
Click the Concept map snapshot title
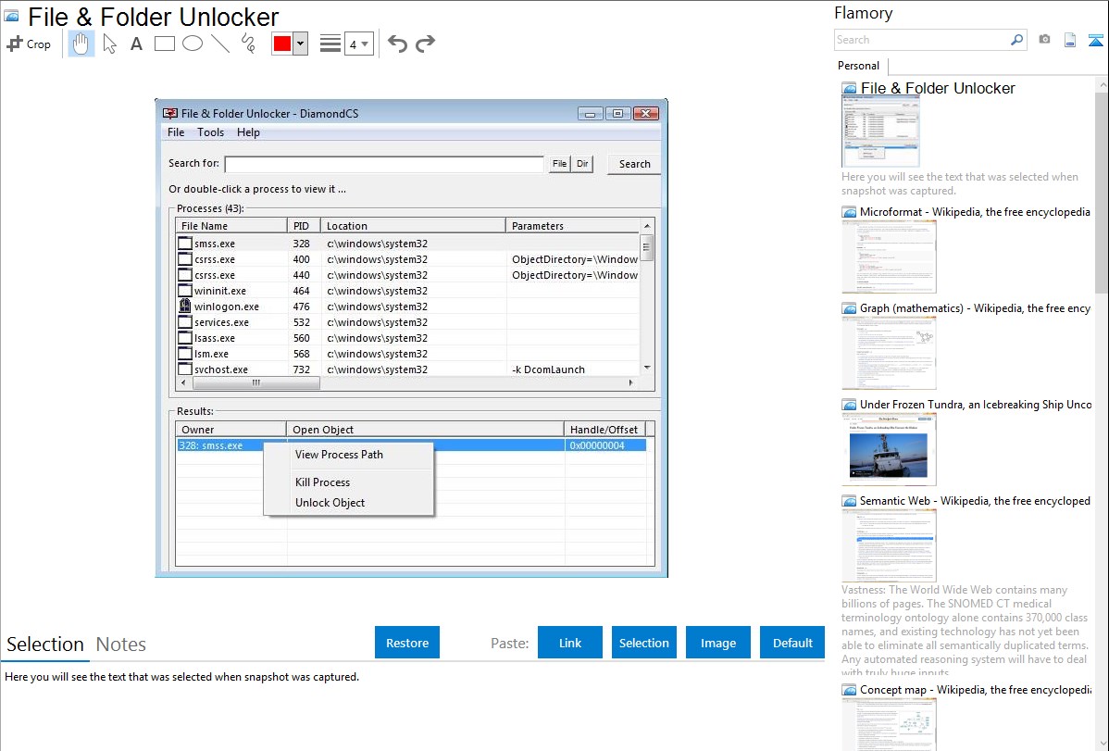pyautogui.click(x=975, y=689)
